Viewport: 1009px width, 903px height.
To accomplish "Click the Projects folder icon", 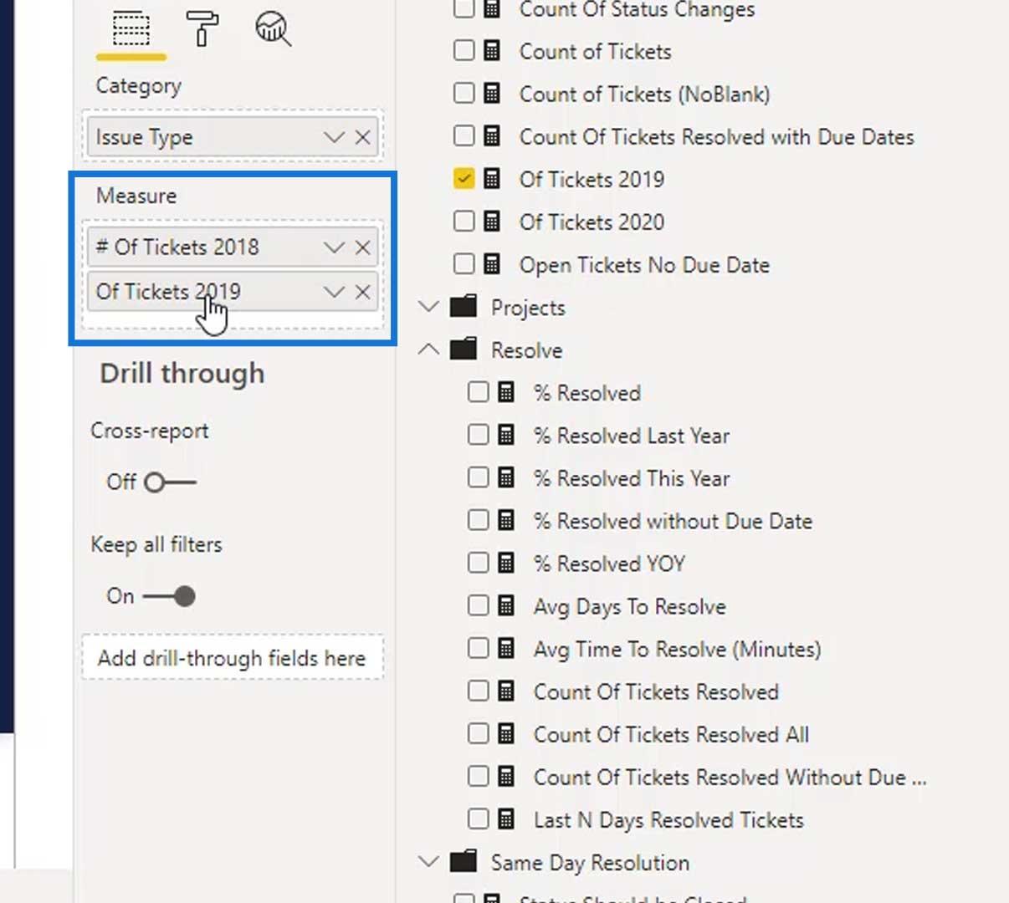I will click(463, 307).
